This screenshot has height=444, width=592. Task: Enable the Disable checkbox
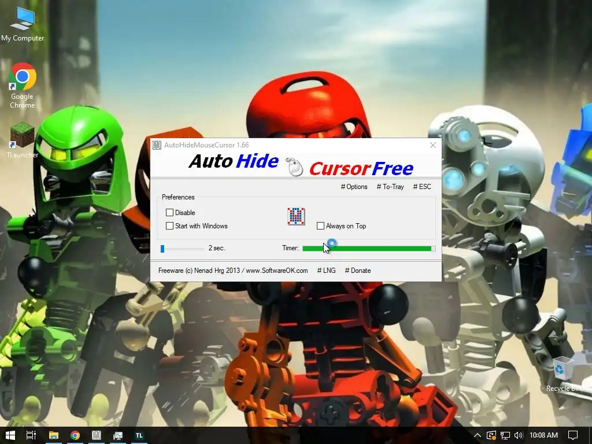point(169,213)
